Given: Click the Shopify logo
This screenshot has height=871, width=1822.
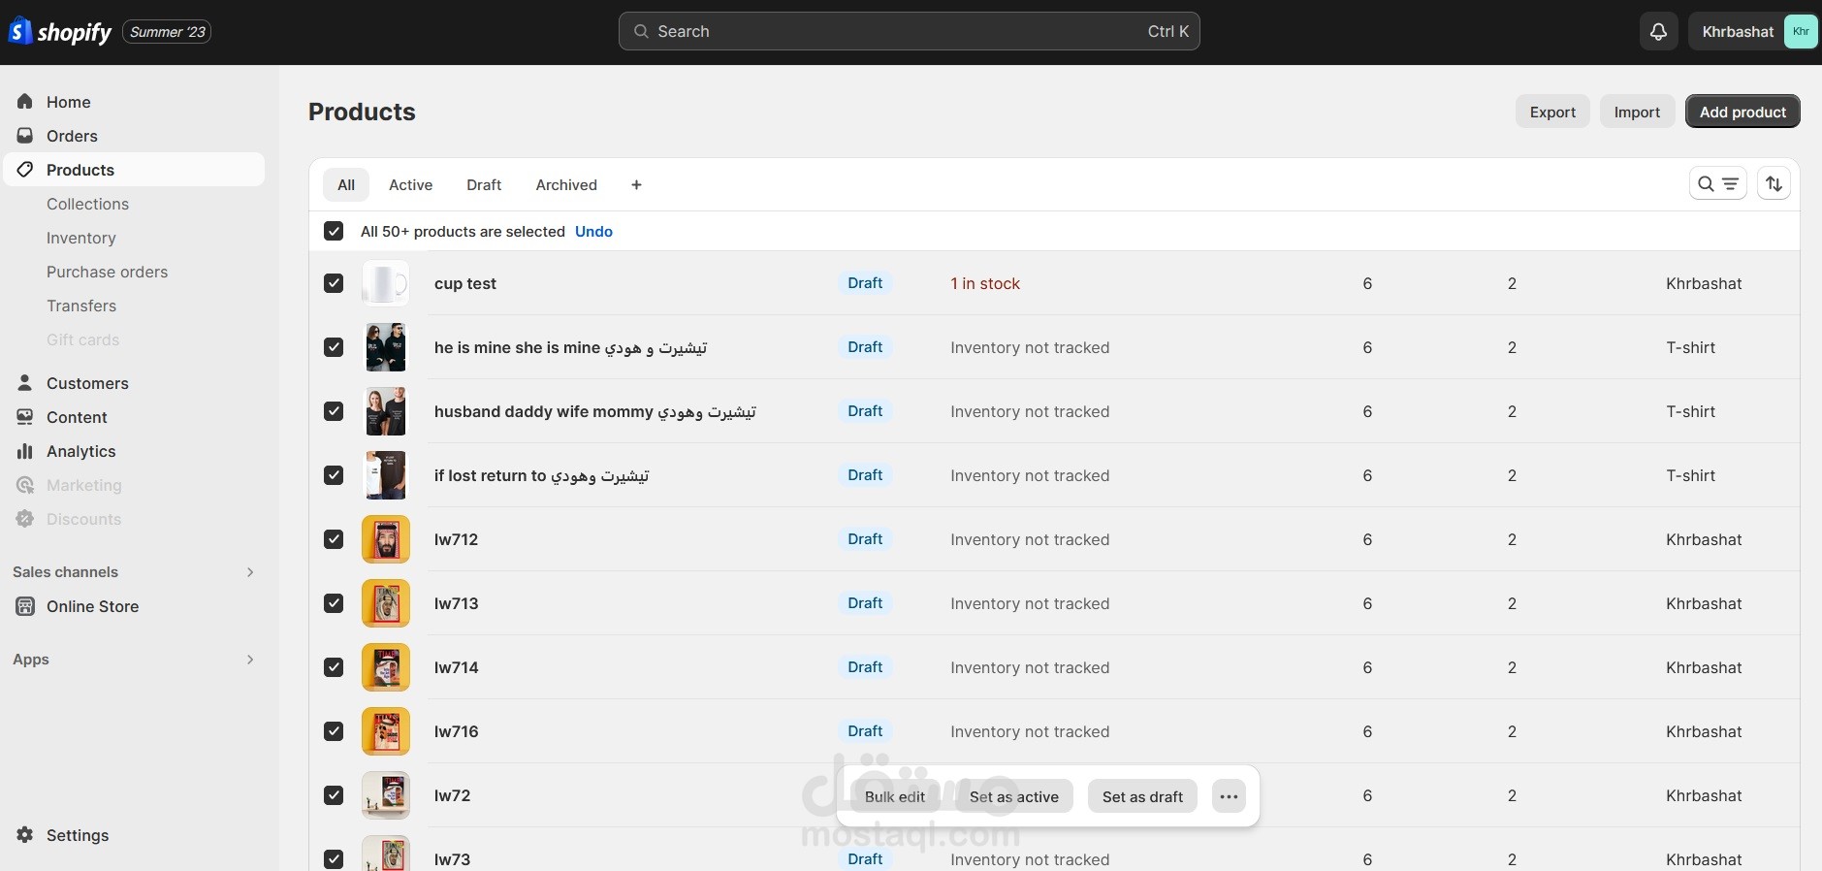Looking at the screenshot, I should point(60,32).
